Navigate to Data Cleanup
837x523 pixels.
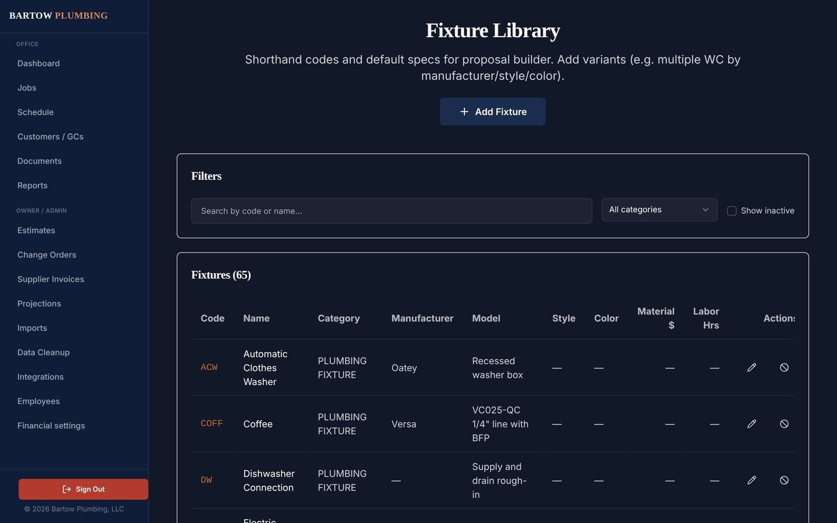point(44,352)
